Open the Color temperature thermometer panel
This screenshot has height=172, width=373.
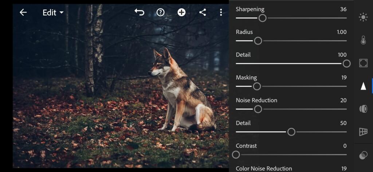pyautogui.click(x=363, y=40)
